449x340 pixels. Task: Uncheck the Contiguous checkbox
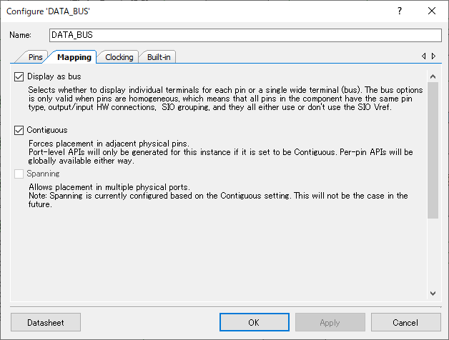pyautogui.click(x=19, y=130)
